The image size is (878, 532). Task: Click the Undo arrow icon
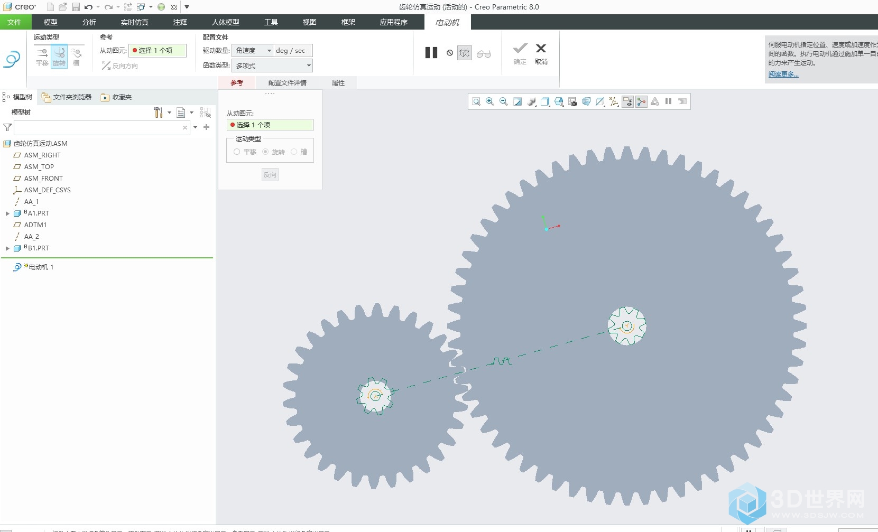click(88, 7)
